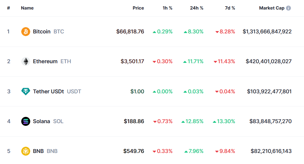Sort by Market Cap column header
The height and width of the screenshot is (164, 304).
(272, 8)
